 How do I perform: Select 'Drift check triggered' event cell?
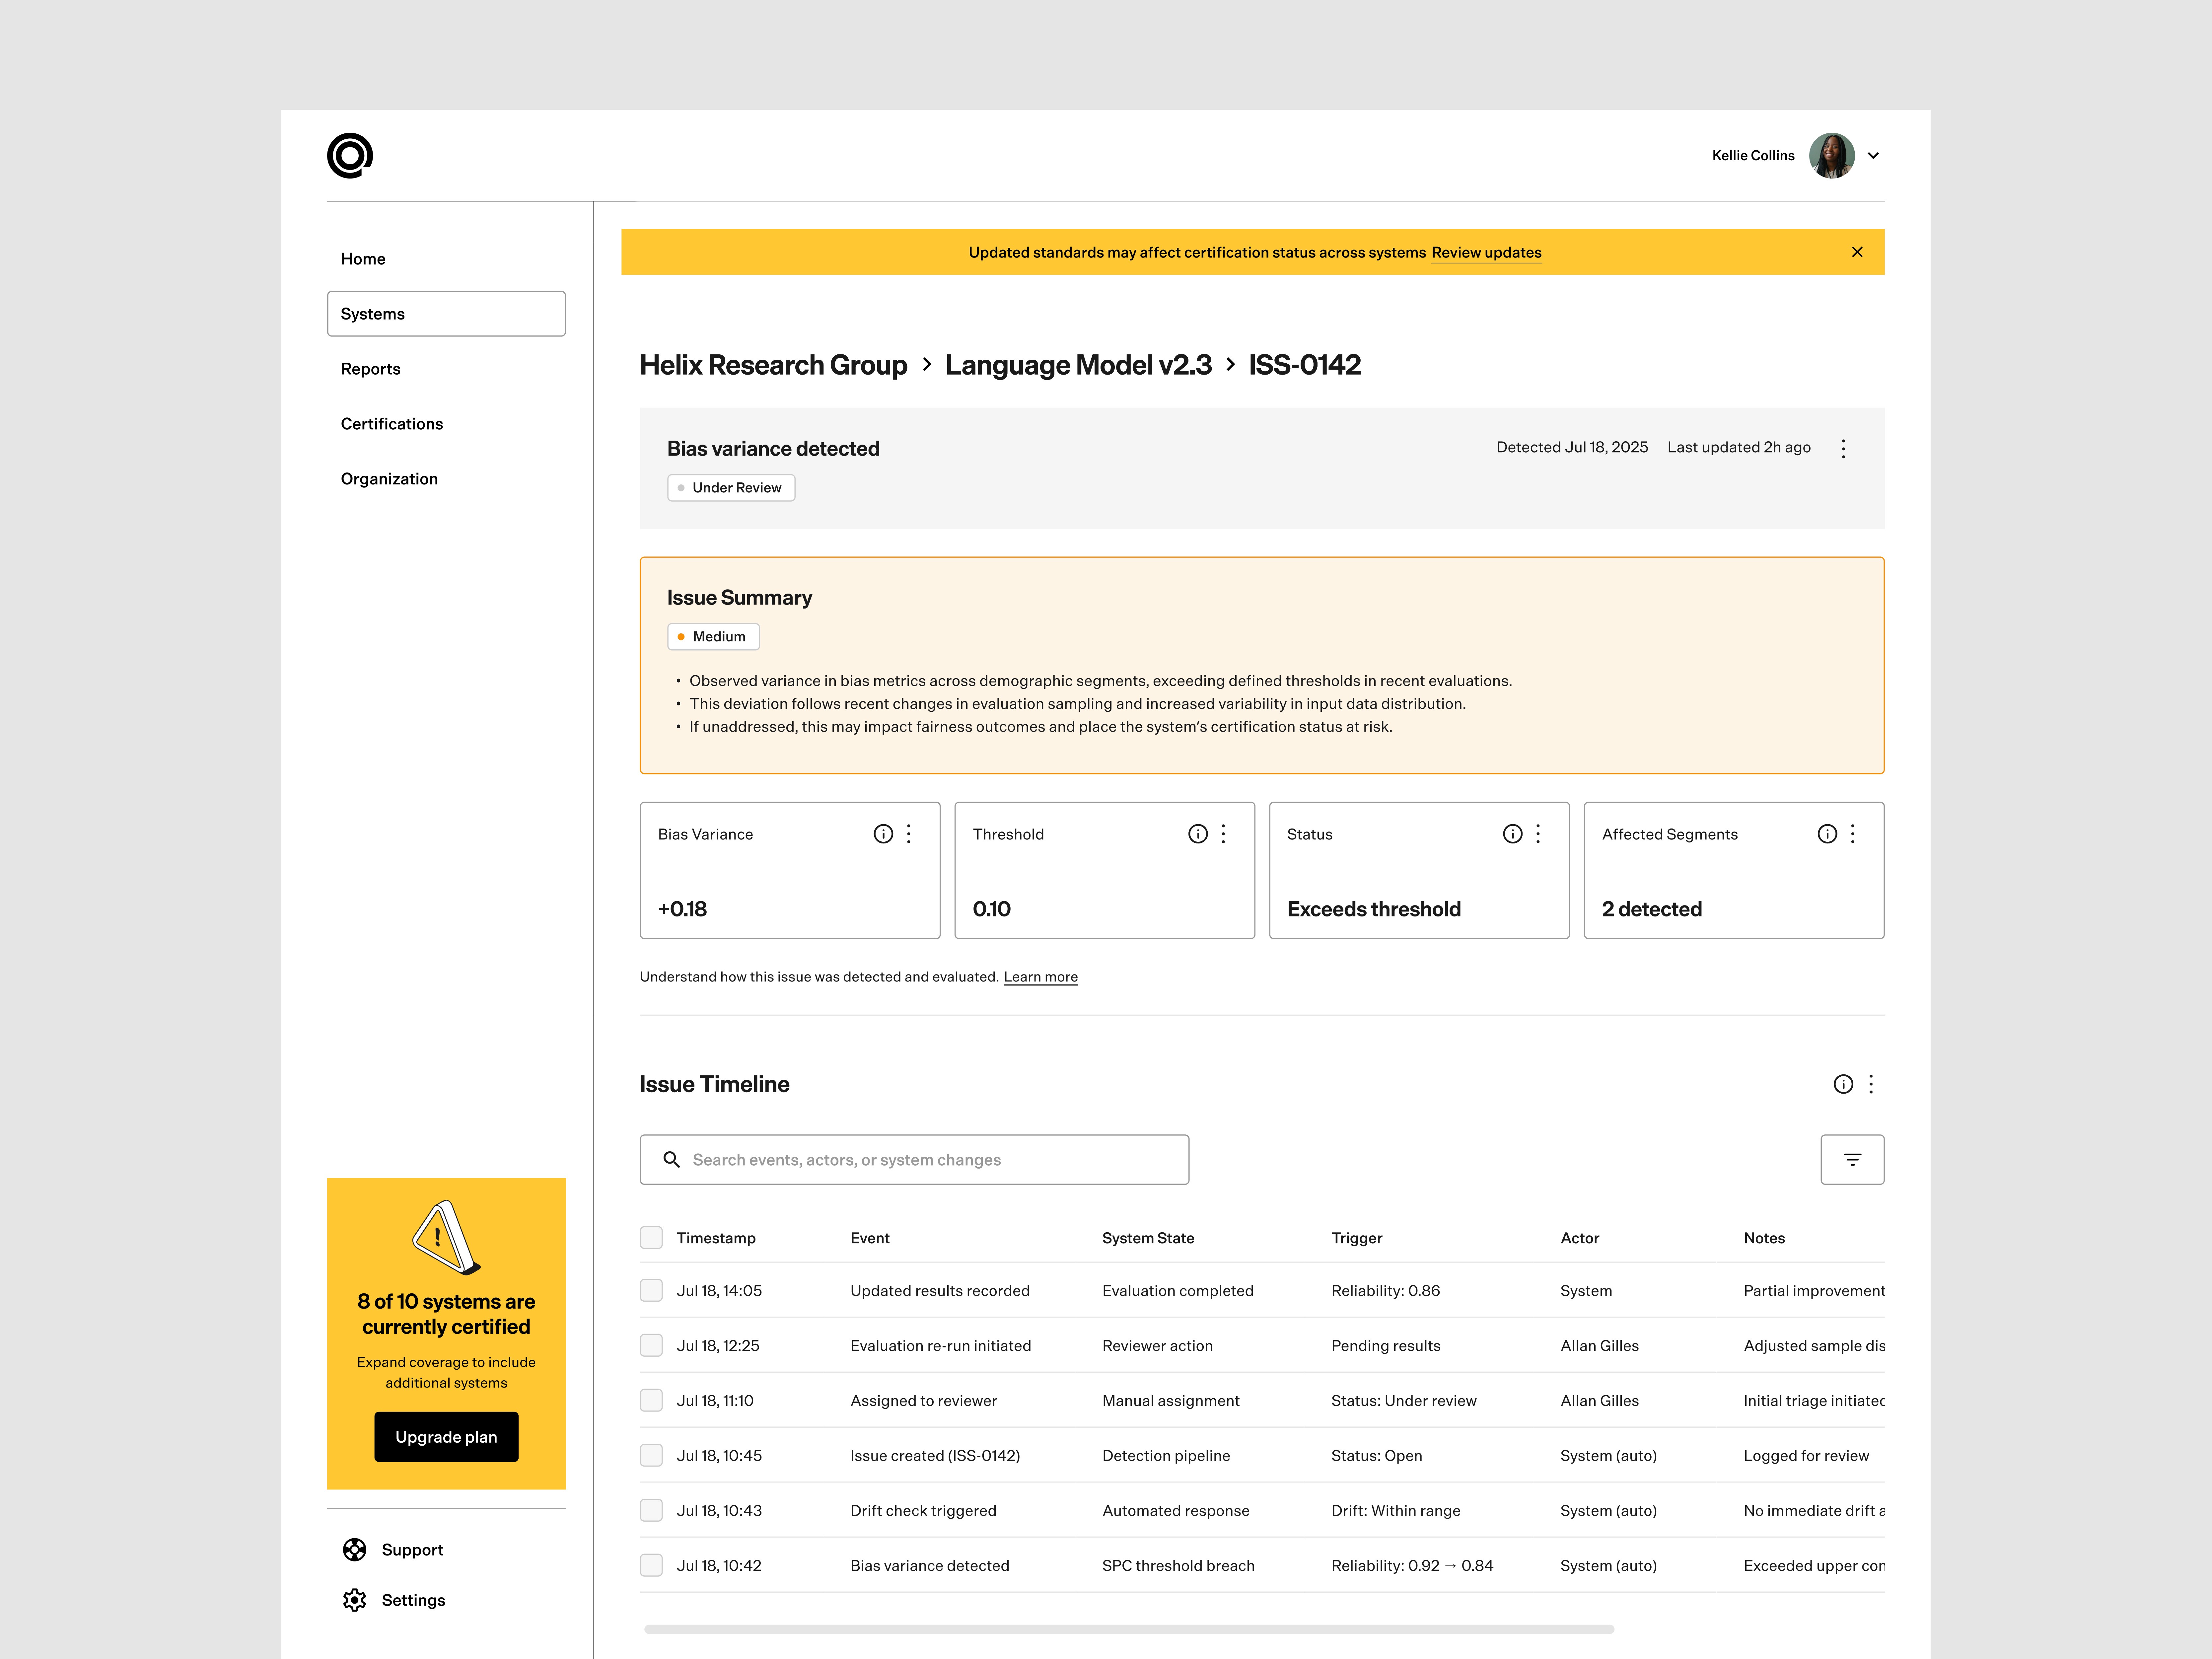[923, 1511]
